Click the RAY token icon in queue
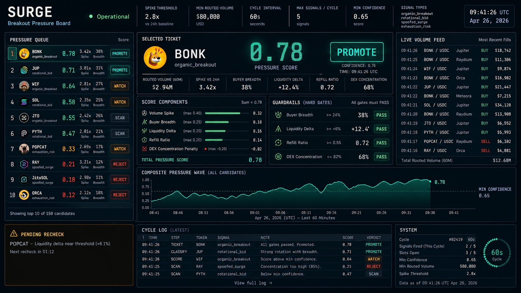The image size is (521, 293). 24,164
